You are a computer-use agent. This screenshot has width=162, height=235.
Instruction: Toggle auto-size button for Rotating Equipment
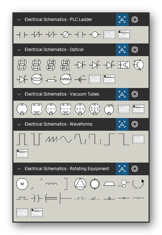click(x=122, y=169)
